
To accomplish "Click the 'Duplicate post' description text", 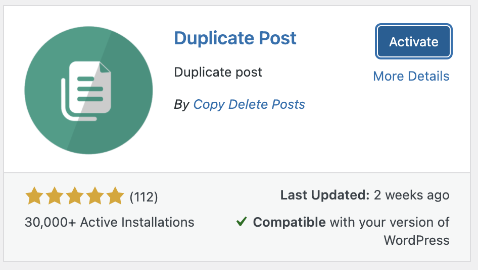I will [218, 73].
